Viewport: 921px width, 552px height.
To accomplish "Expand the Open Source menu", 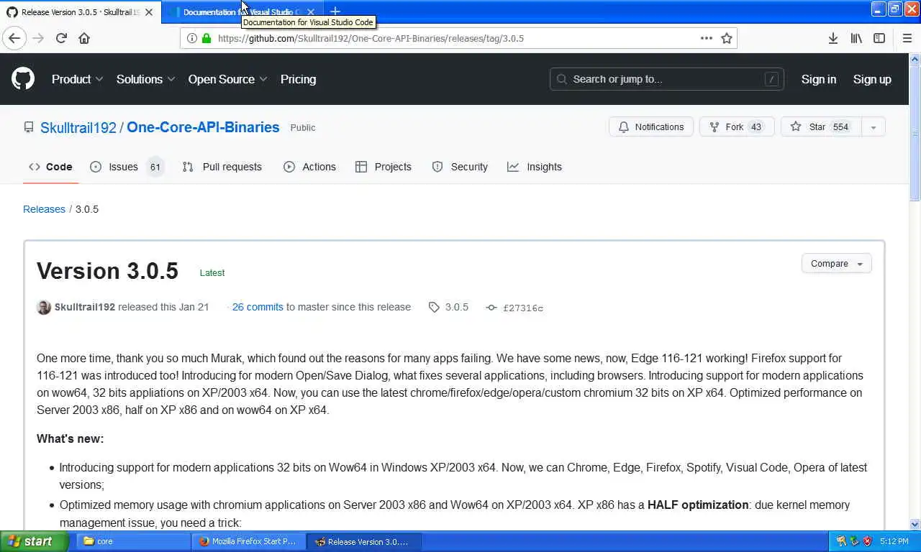I will pos(228,79).
